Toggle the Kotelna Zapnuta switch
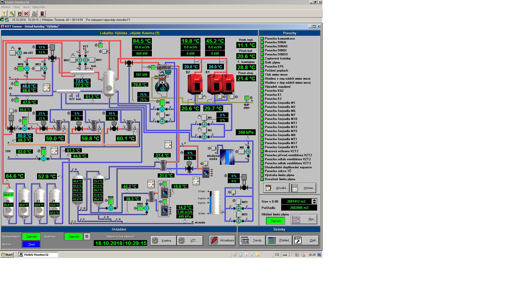517x291 pixels. click(x=74, y=237)
